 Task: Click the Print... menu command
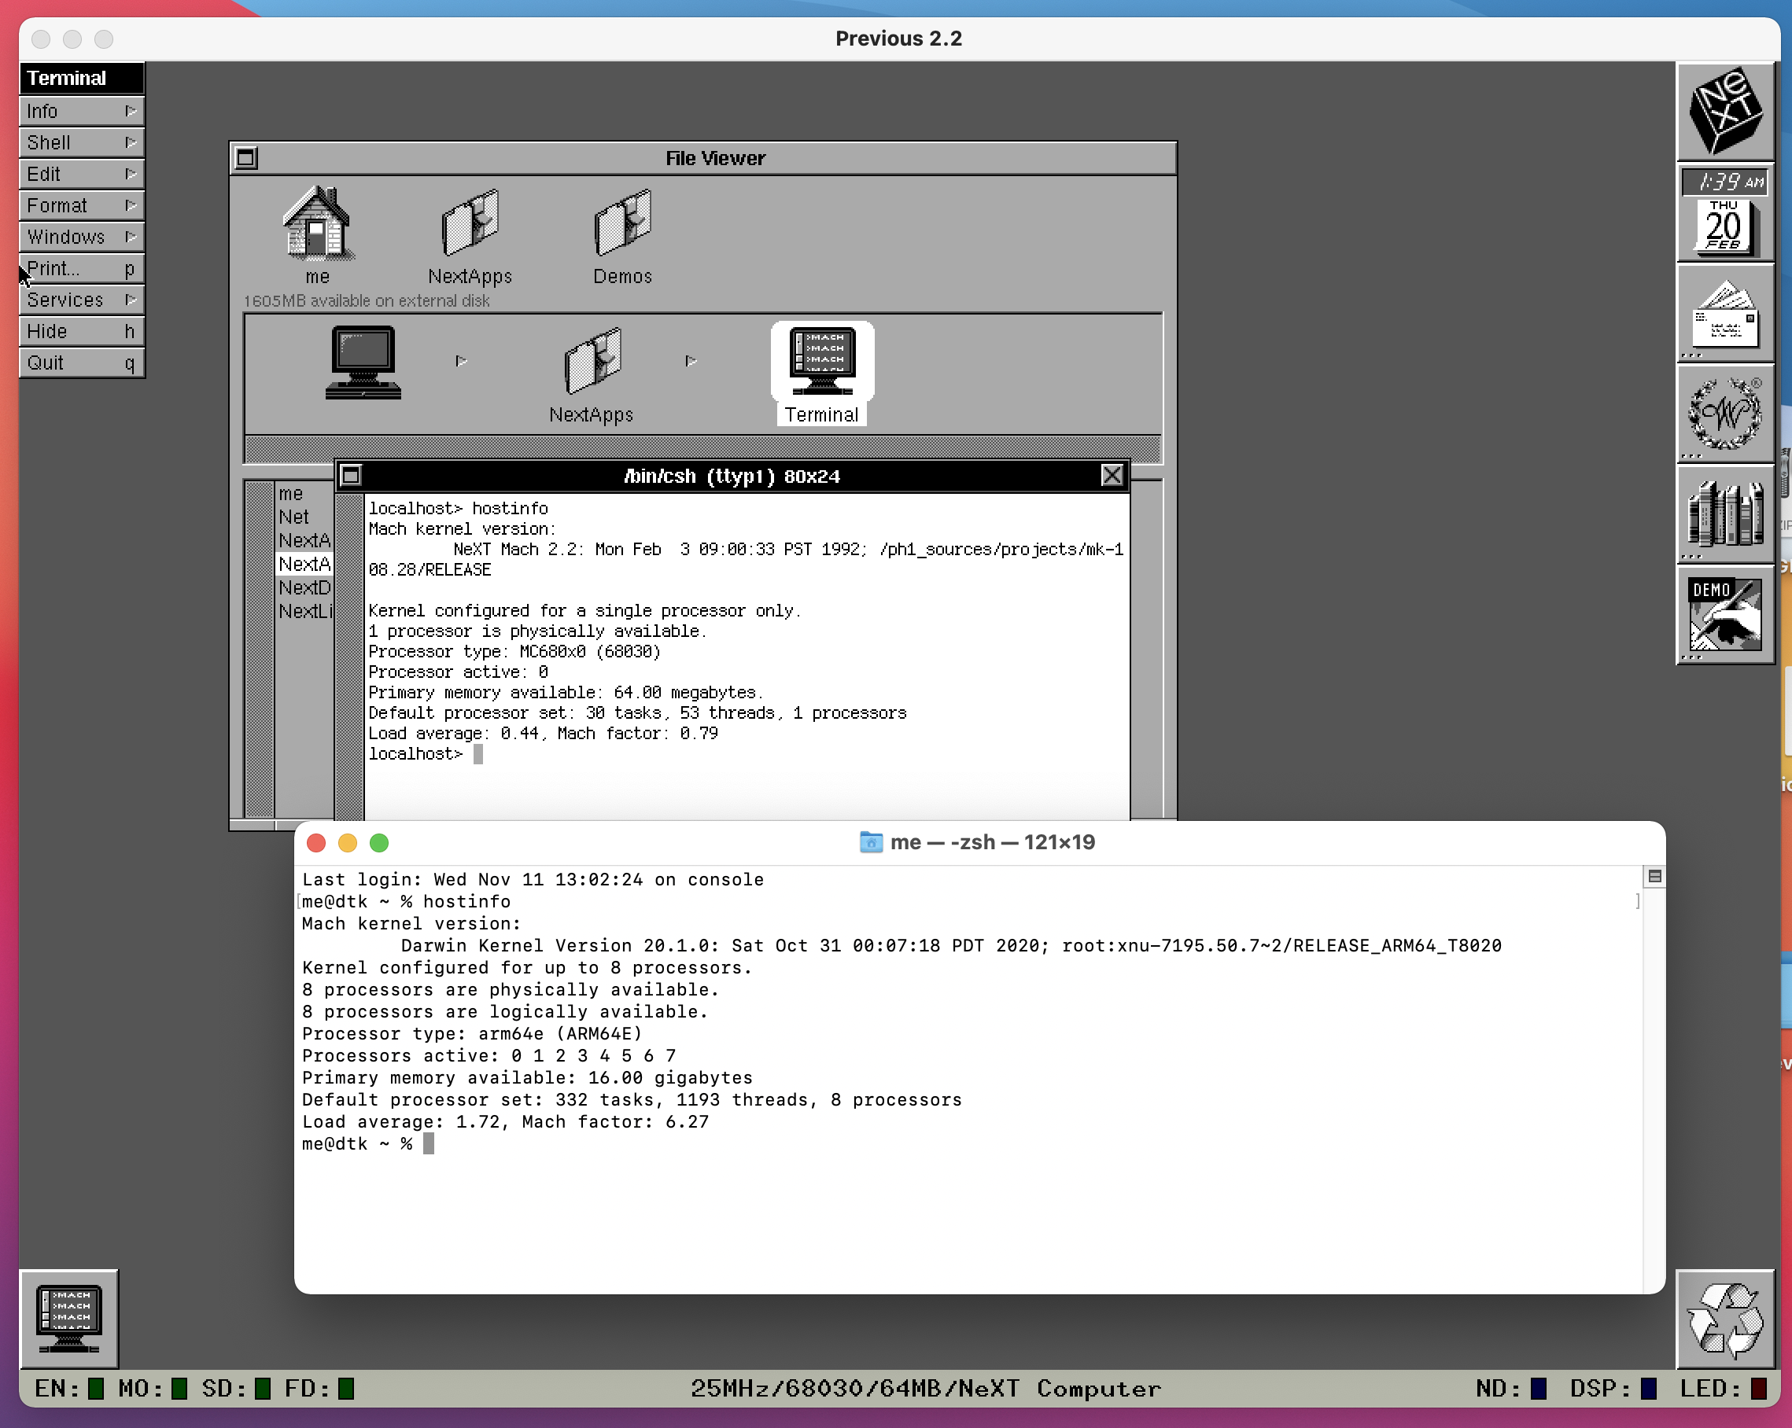pyautogui.click(x=80, y=268)
